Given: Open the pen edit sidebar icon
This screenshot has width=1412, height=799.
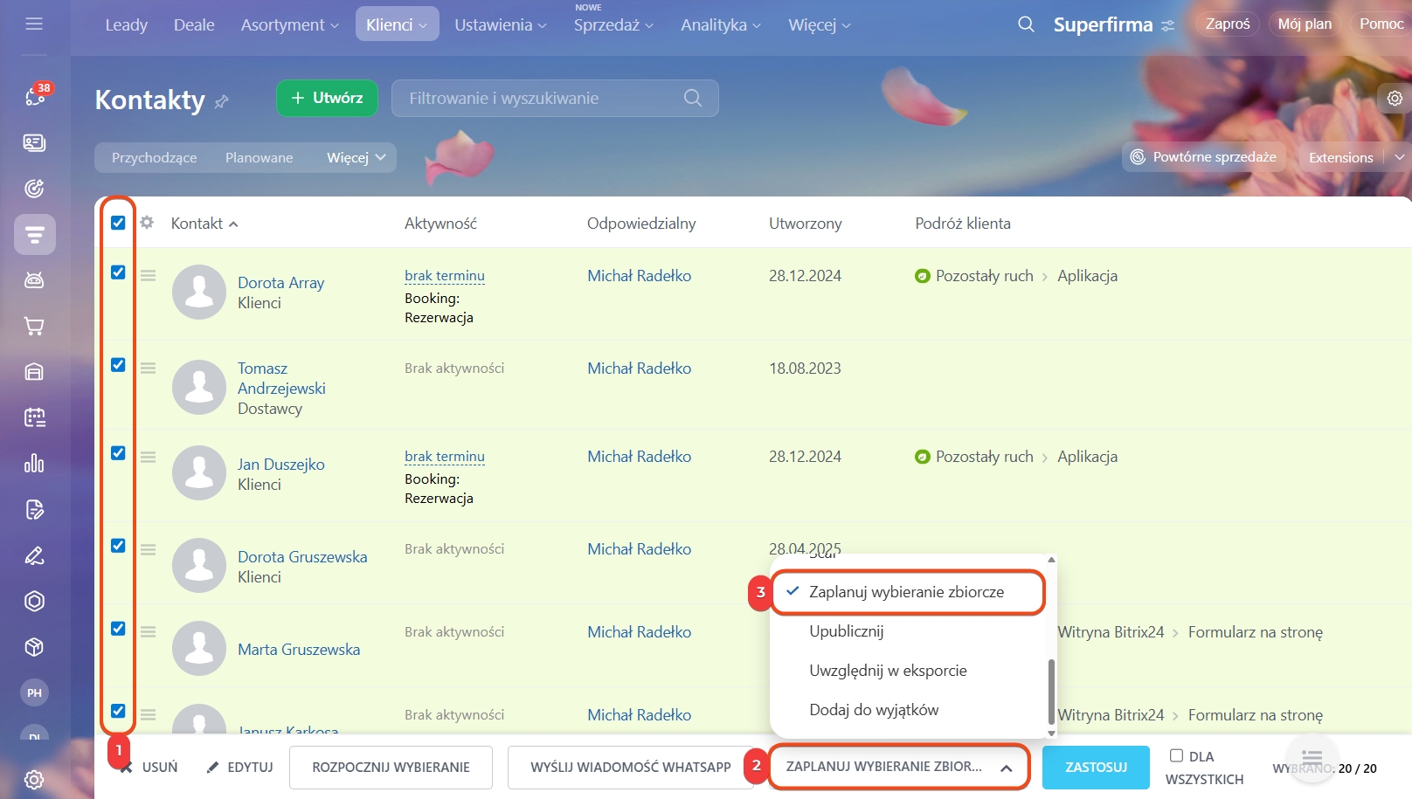Looking at the screenshot, I should pos(34,555).
